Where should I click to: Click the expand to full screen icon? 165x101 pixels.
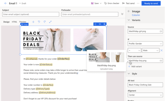click(50, 22)
